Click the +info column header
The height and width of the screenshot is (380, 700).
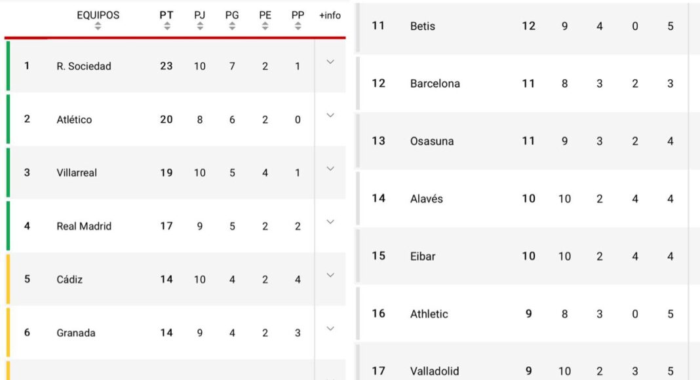[330, 15]
